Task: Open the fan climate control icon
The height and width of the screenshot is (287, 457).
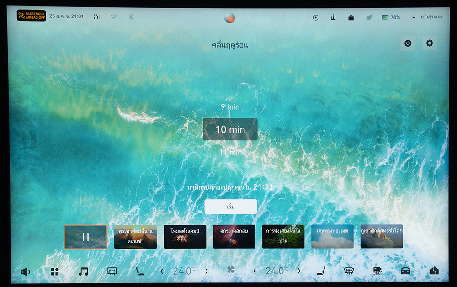Action: click(x=230, y=271)
